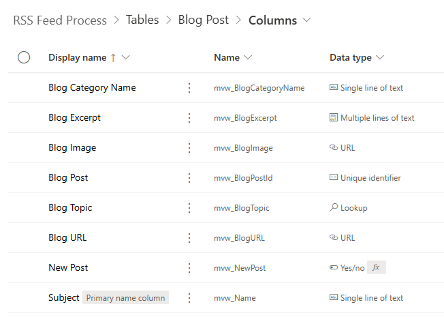Open more options for Blog Excerpt row
Image resolution: width=444 pixels, height=326 pixels.
189,118
